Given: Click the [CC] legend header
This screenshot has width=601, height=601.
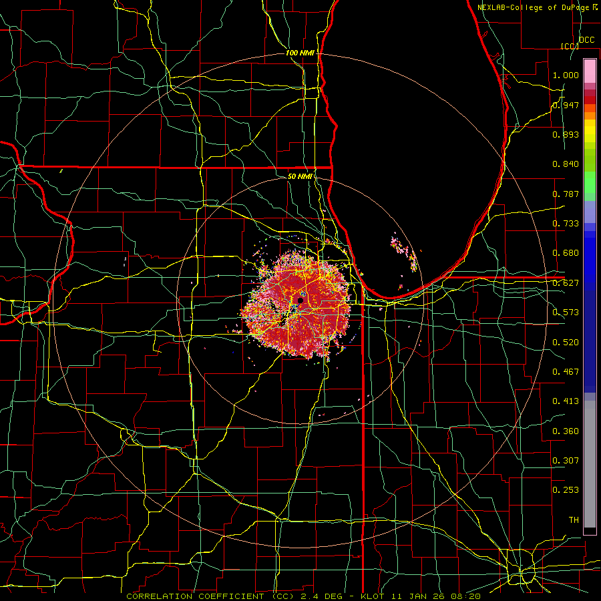Looking at the screenshot, I should pyautogui.click(x=570, y=46).
